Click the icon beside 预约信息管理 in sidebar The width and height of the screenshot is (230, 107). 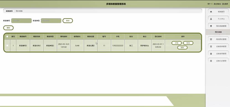point(211,26)
